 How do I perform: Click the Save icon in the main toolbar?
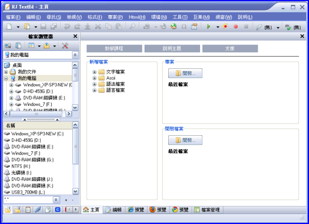click(43, 27)
